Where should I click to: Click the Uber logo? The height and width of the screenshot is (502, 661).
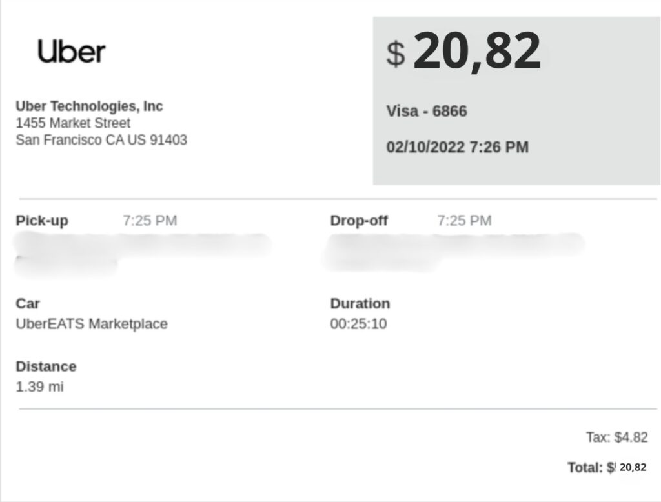pos(71,52)
